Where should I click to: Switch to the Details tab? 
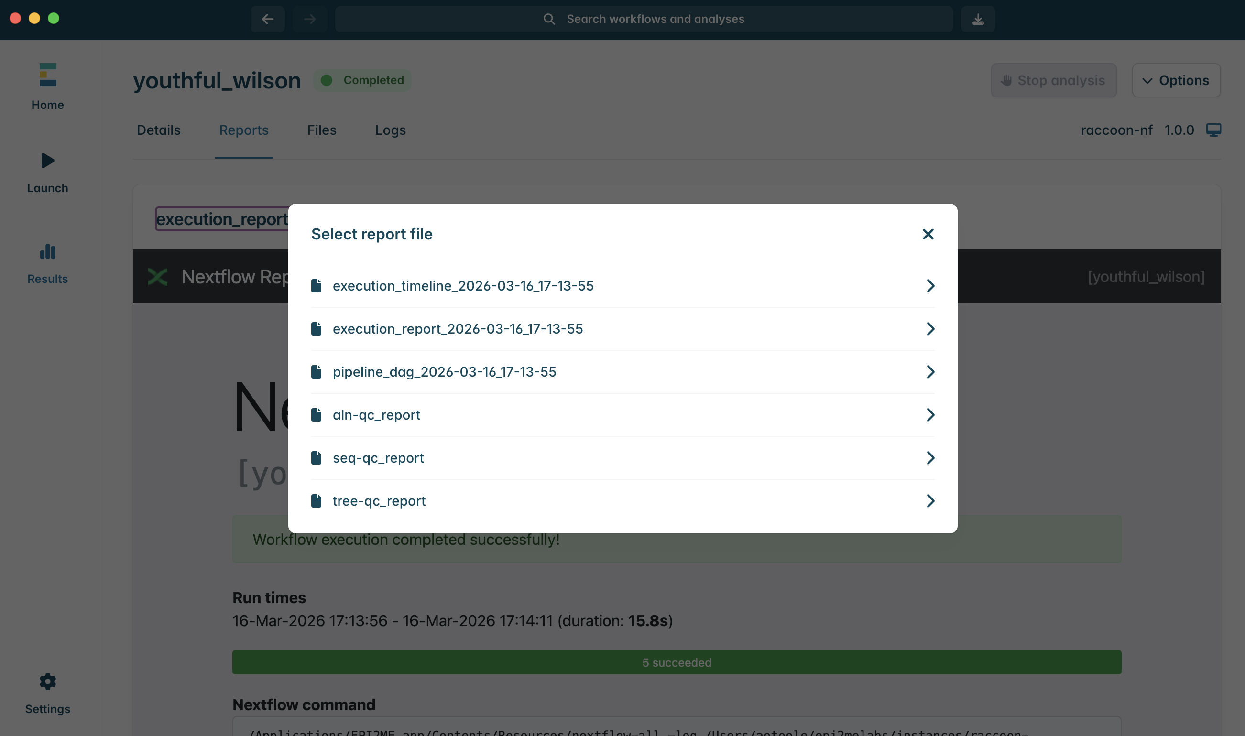[158, 130]
